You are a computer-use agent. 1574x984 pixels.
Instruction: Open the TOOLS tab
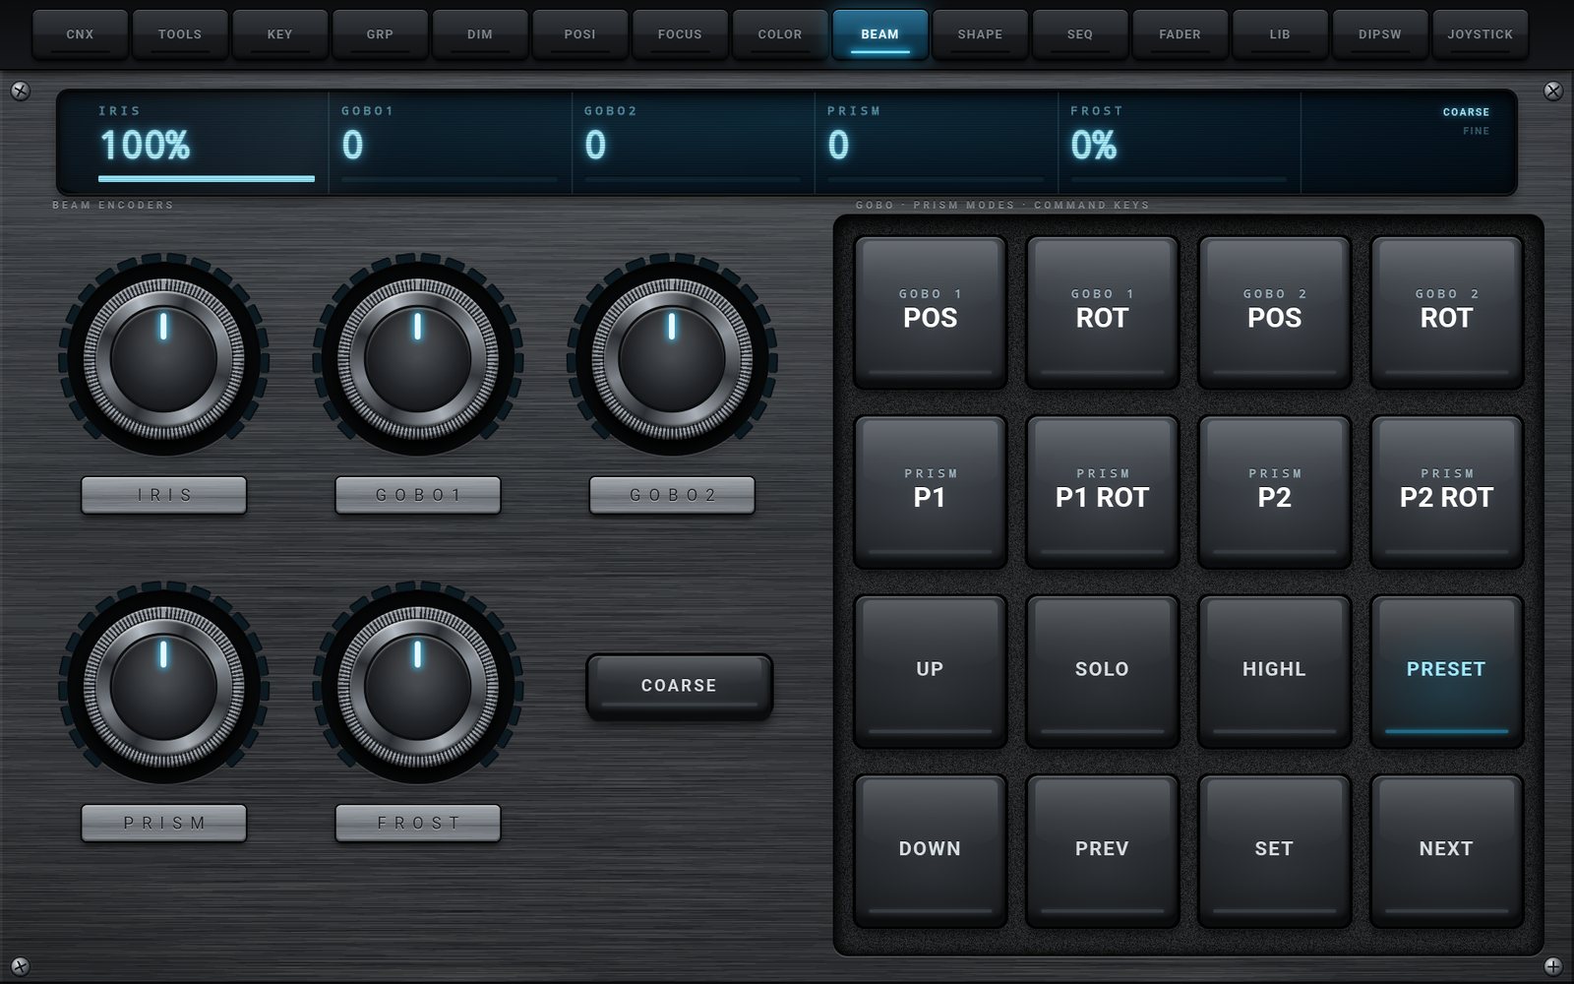point(180,34)
